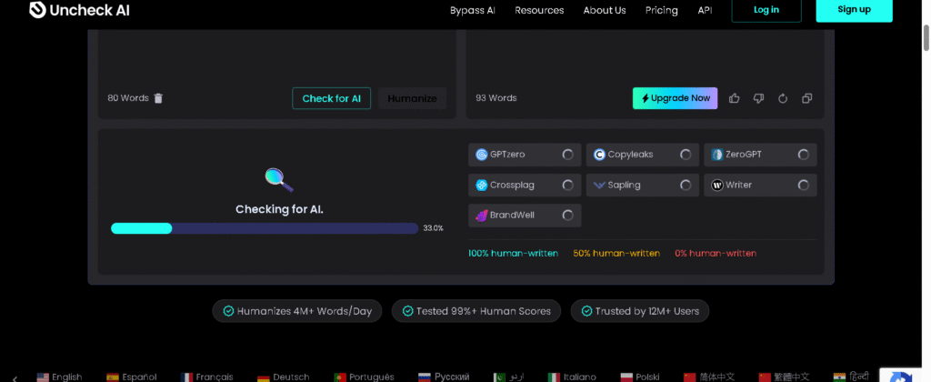
Task: Select Polski language link
Action: click(x=640, y=377)
